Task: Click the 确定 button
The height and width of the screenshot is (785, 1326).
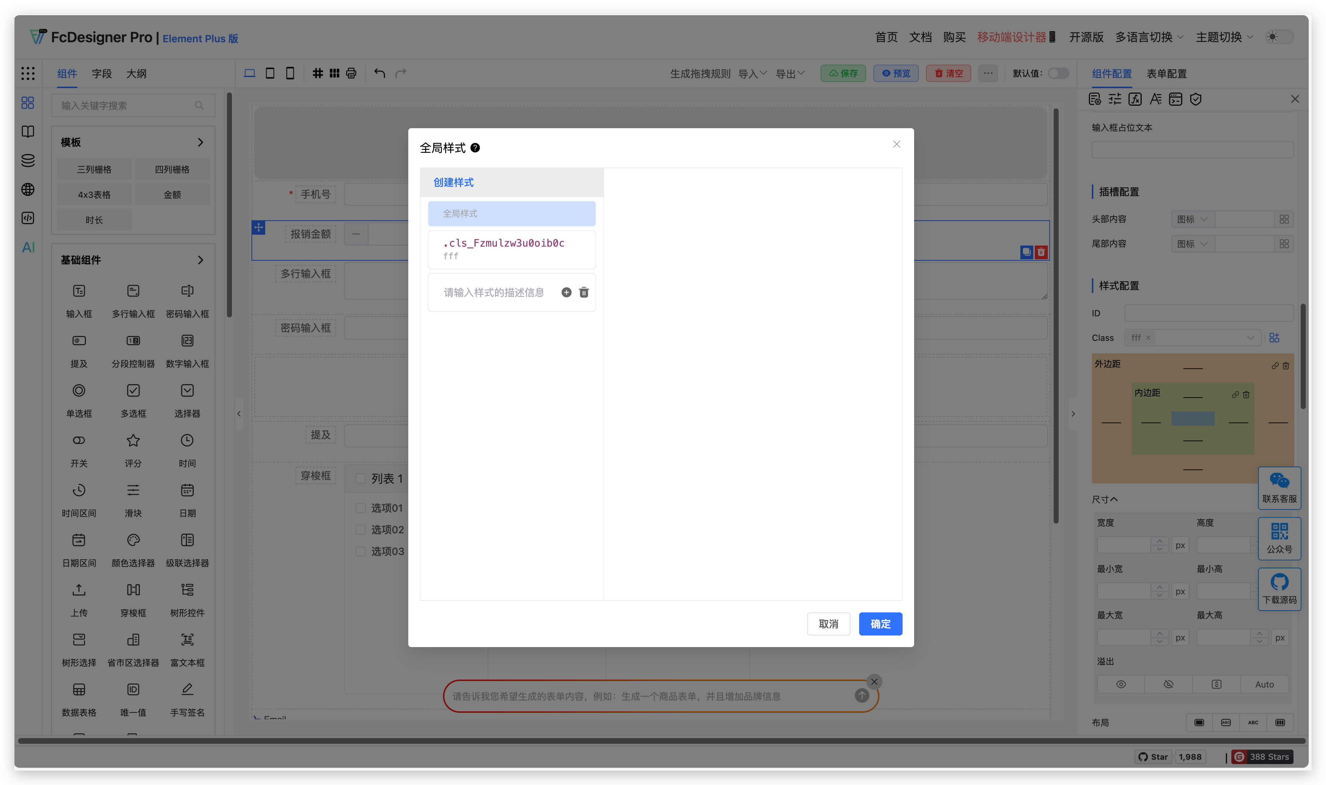Action: tap(880, 624)
